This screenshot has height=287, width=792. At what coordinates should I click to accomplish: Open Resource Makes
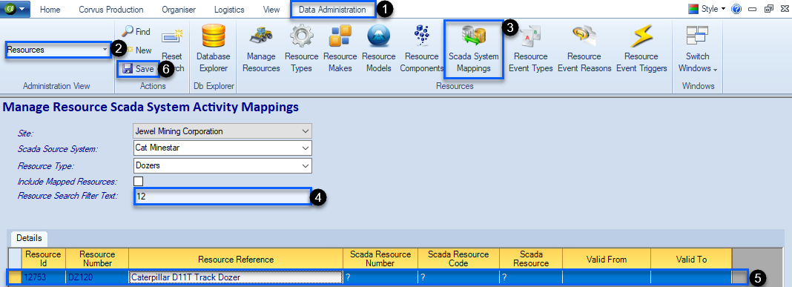(x=340, y=49)
